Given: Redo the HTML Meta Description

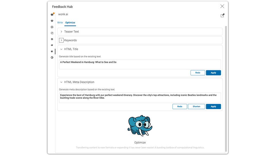Looking at the screenshot, I should point(180,106).
